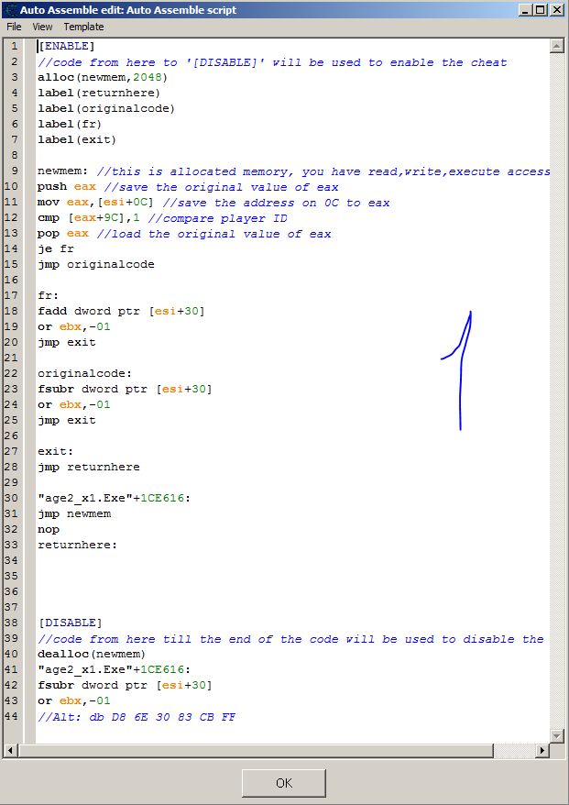
Task: Click '"age2_x1.Exe"+1CE616:' on line 41
Action: pos(114,669)
